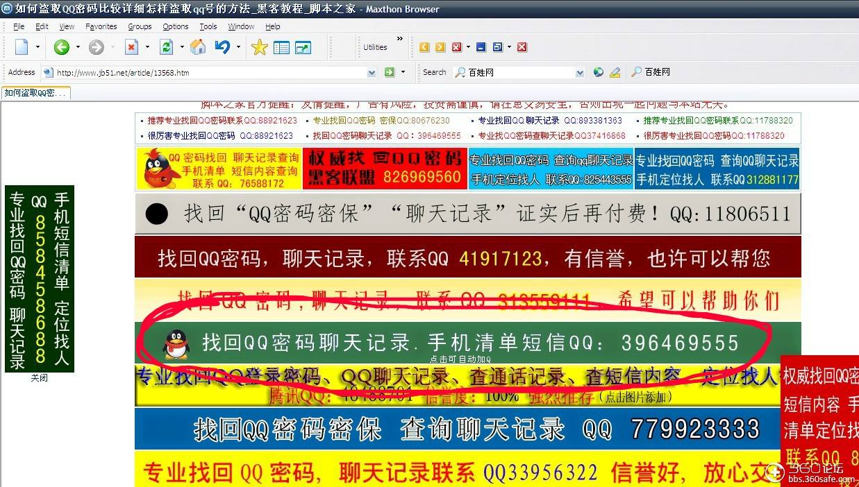This screenshot has width=859, height=487.
Task: Click the text link with QQ:893381363
Action: pos(551,120)
